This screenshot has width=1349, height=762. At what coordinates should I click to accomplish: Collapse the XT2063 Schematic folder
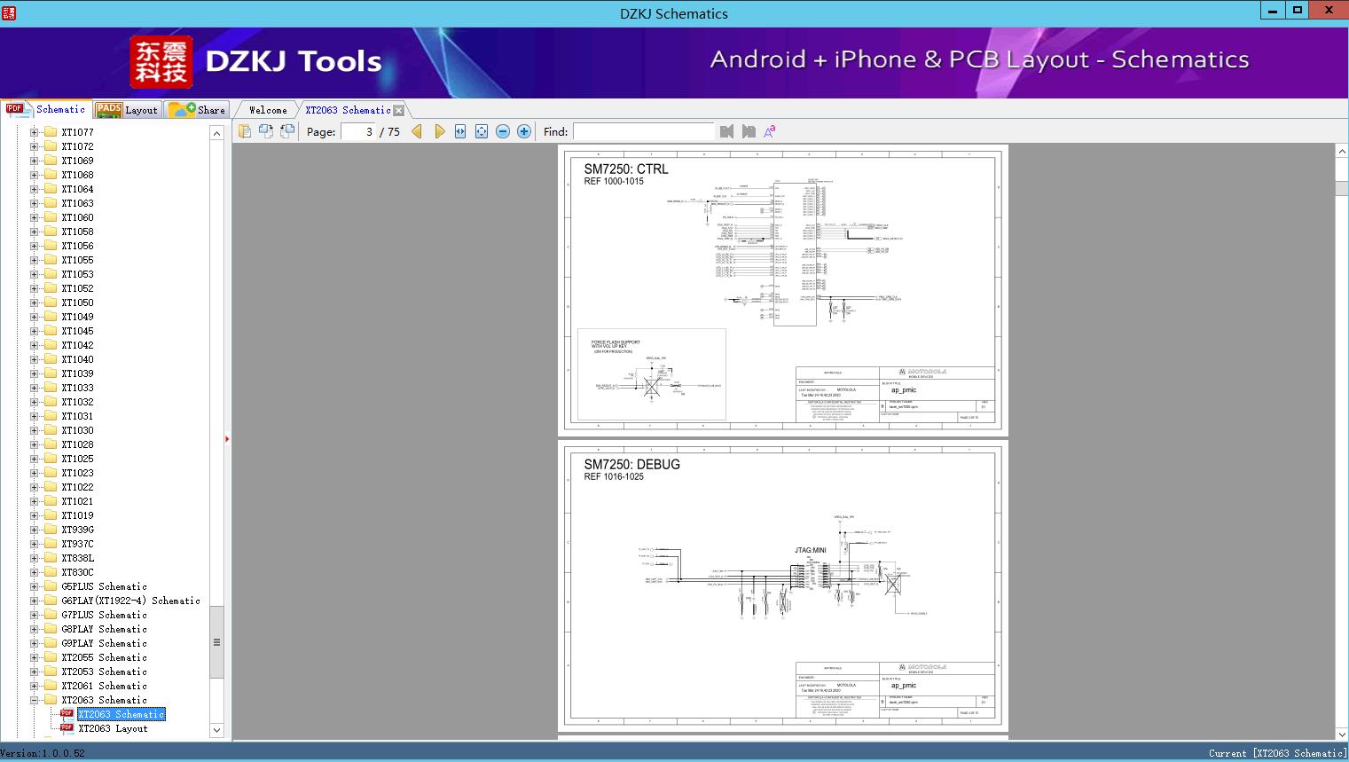point(35,700)
